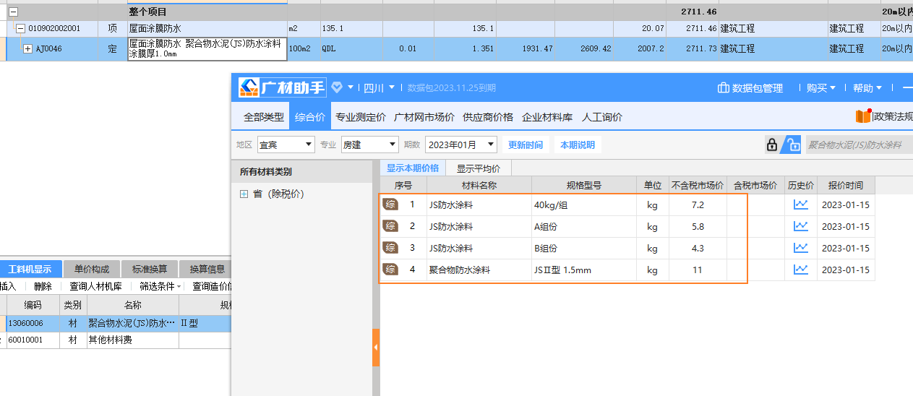Open the 专业 dropdown showing 房建
Viewport: 913px width, 396px height.
tap(369, 145)
